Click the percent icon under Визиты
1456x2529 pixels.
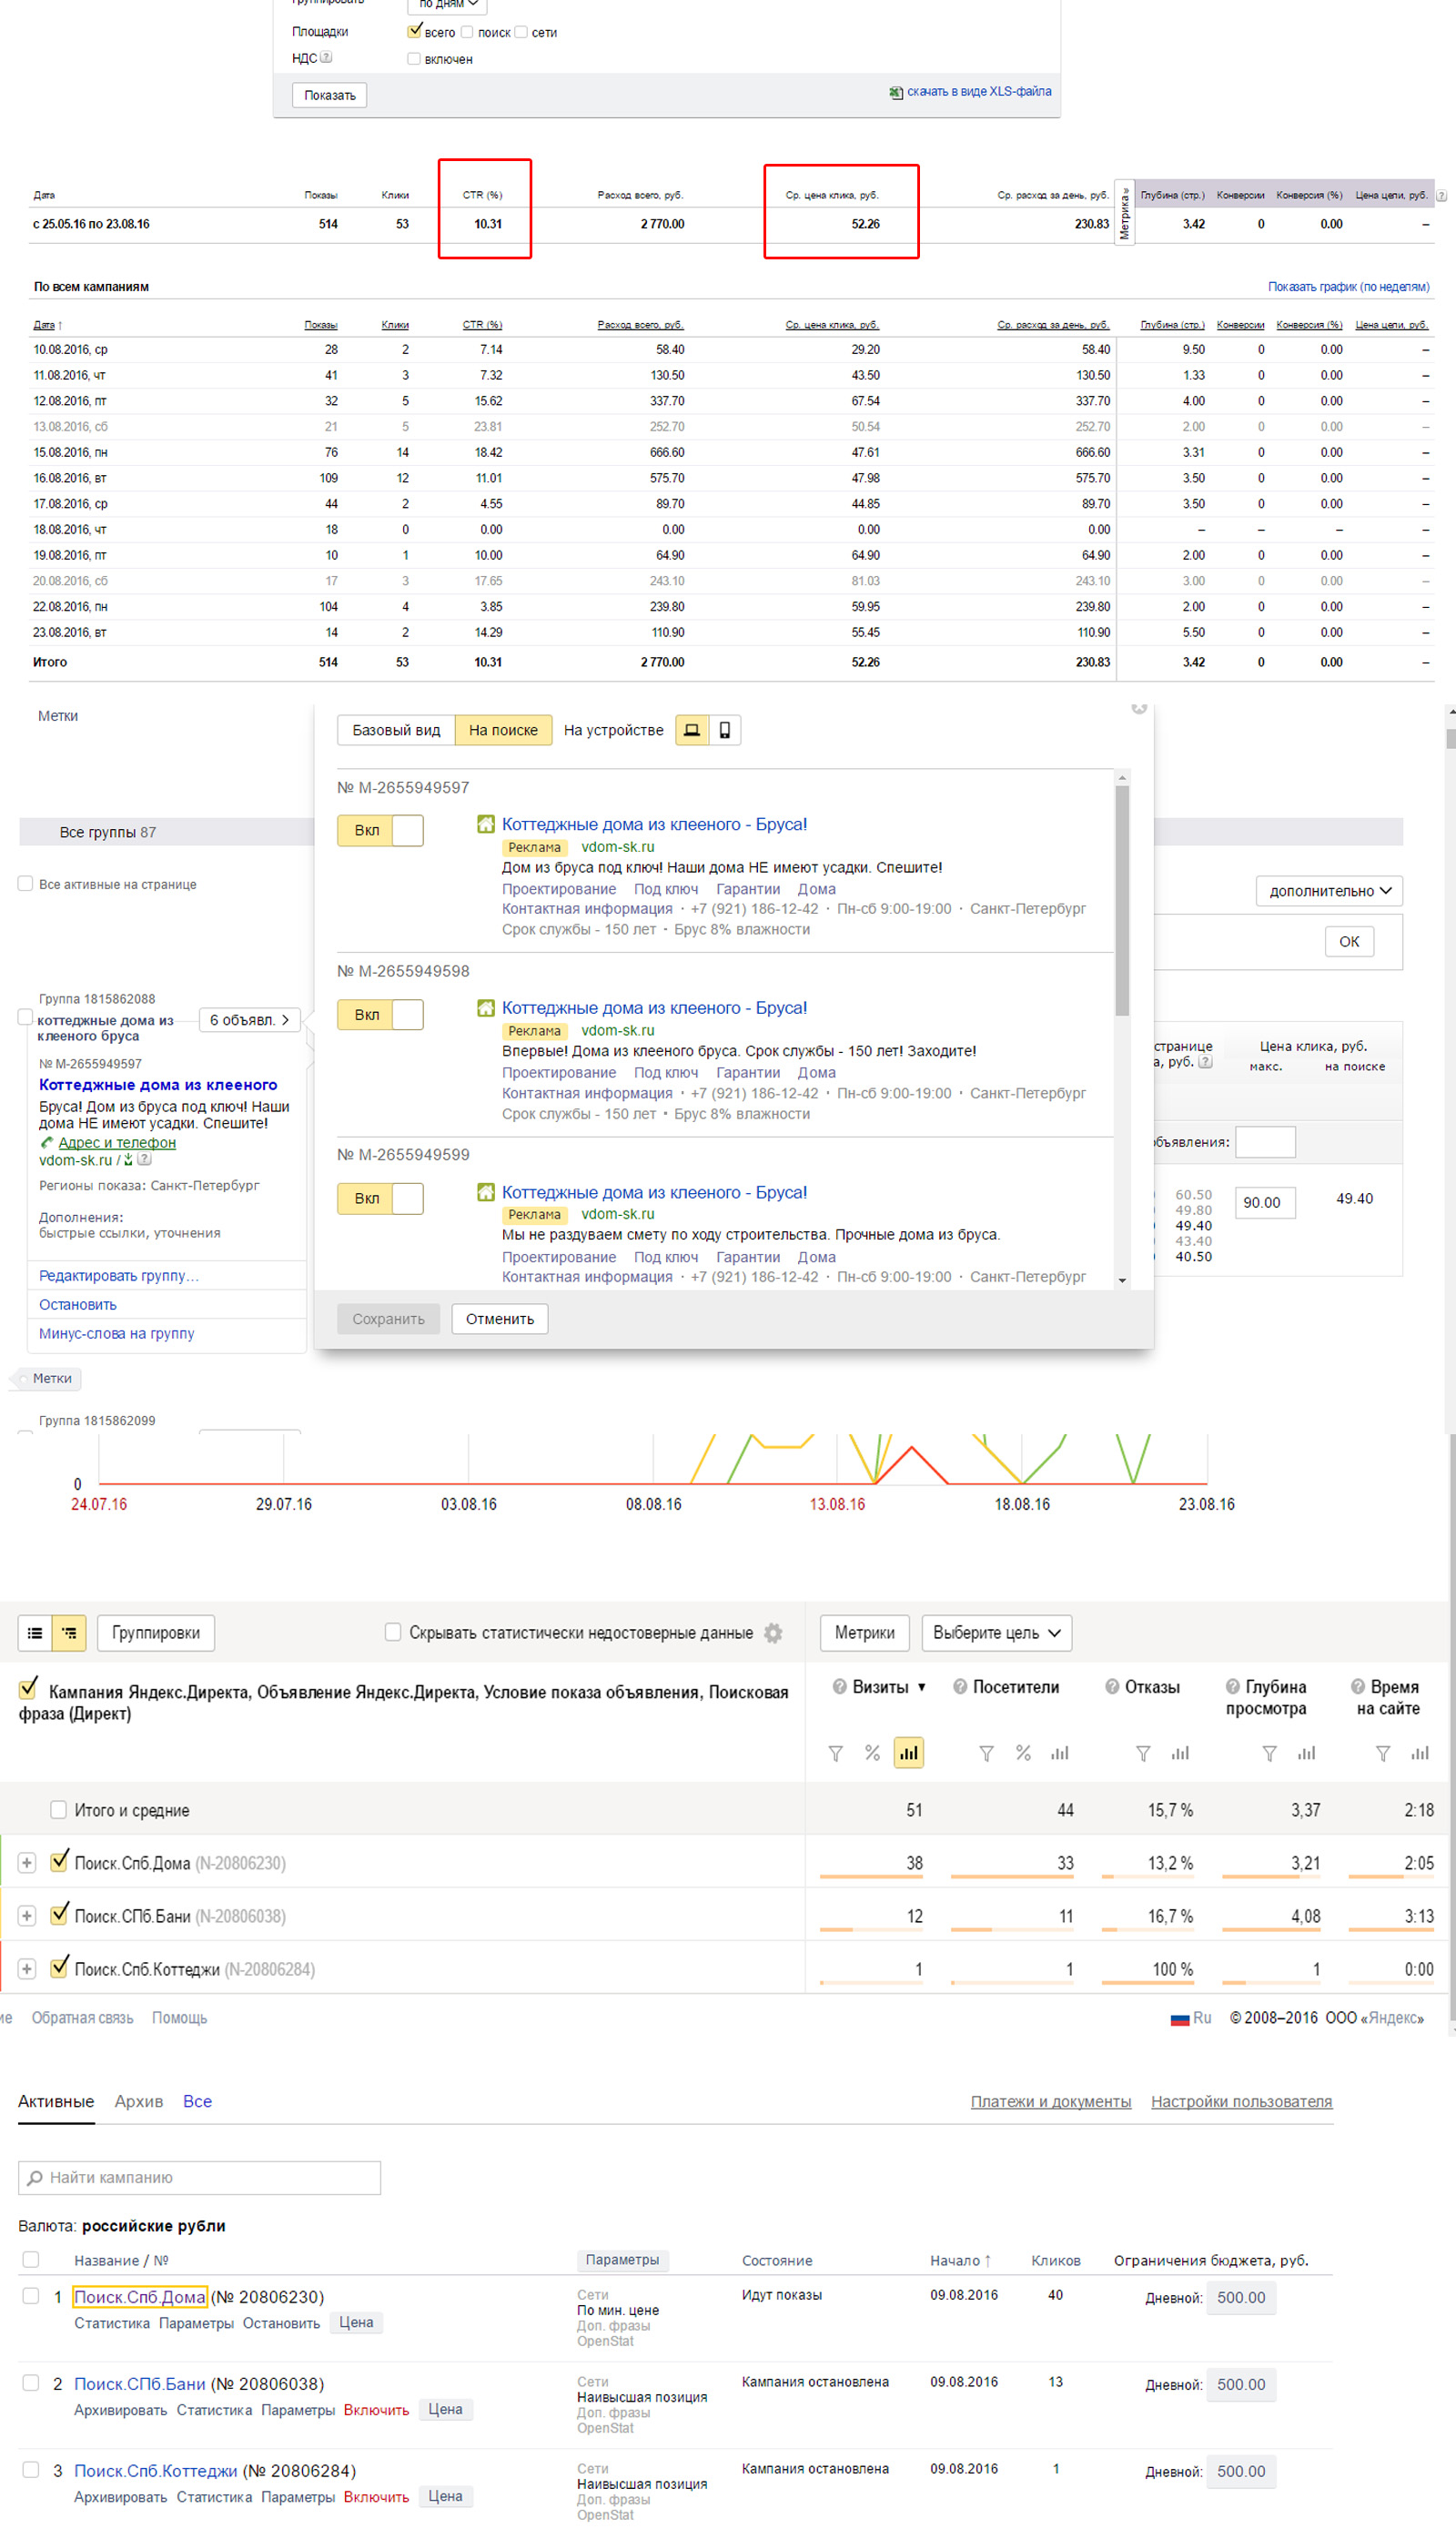pos(872,1753)
